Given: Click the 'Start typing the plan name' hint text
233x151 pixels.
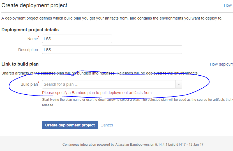Looking at the screenshot, I should tap(137, 102).
